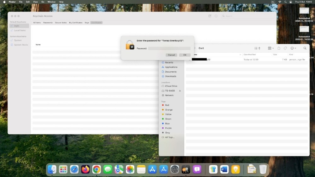Eject the TG-64GB drive
The width and height of the screenshot is (315, 177).
180,91
